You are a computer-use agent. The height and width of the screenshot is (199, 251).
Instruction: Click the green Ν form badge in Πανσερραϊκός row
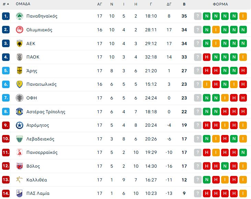(243, 153)
